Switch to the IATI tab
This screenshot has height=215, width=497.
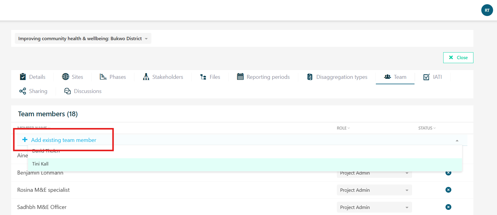(433, 77)
